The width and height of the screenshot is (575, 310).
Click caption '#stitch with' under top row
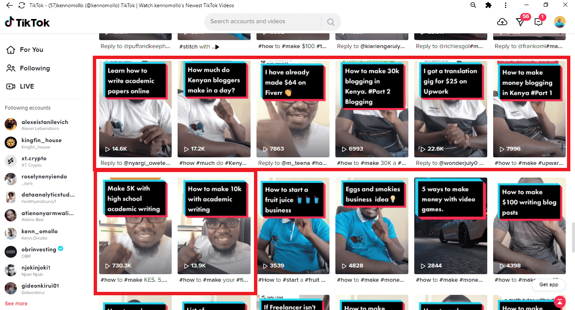coord(199,46)
